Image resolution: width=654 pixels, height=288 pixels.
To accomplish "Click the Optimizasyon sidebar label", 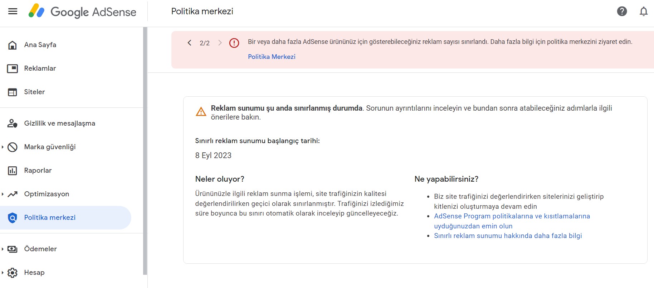I will pos(47,194).
